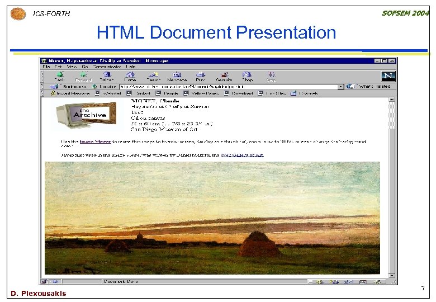Click the rightmost Composer icon in component bar
The height and width of the screenshot is (302, 436).
point(377,282)
